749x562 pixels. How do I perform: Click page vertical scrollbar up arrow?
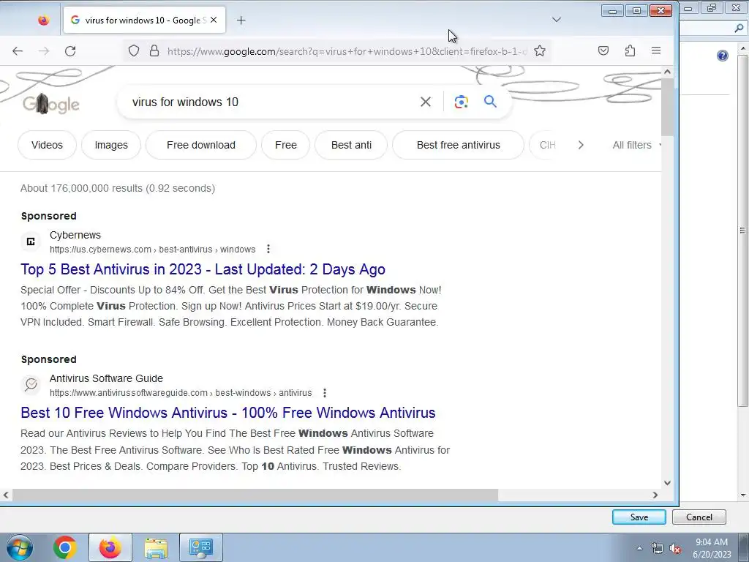pos(667,72)
